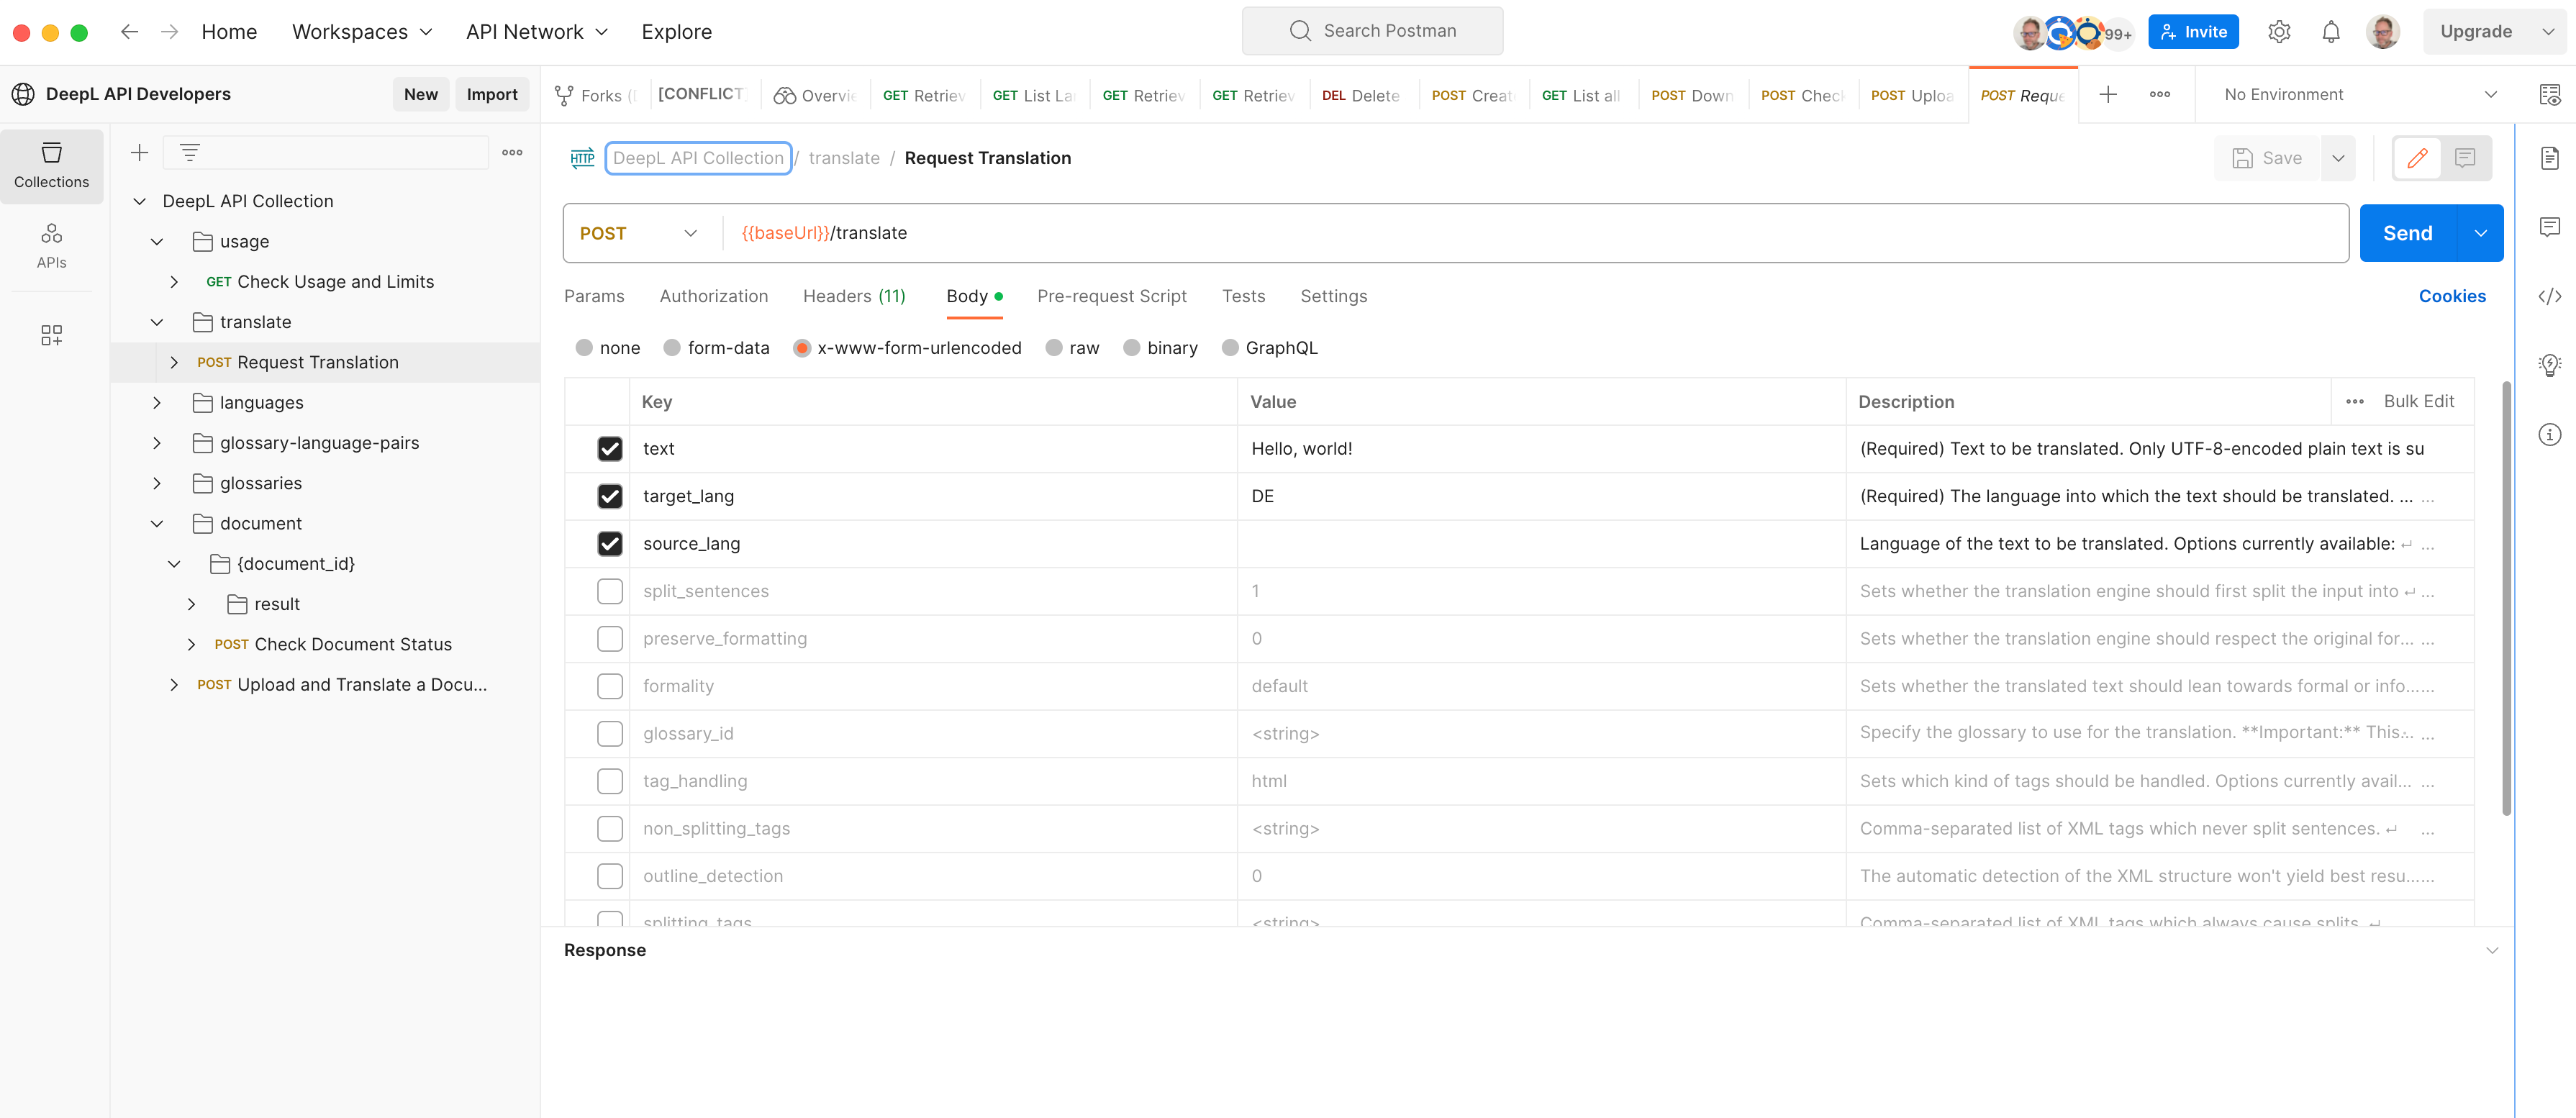Enable the formality parameter checkbox
This screenshot has width=2576, height=1118.
609,686
